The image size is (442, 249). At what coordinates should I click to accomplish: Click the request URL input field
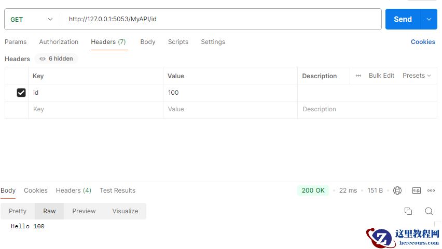pos(223,19)
